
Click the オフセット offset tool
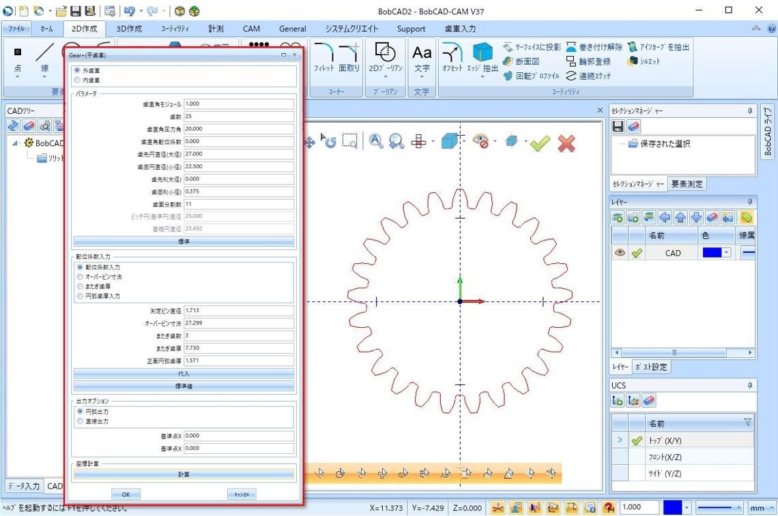coord(452,58)
